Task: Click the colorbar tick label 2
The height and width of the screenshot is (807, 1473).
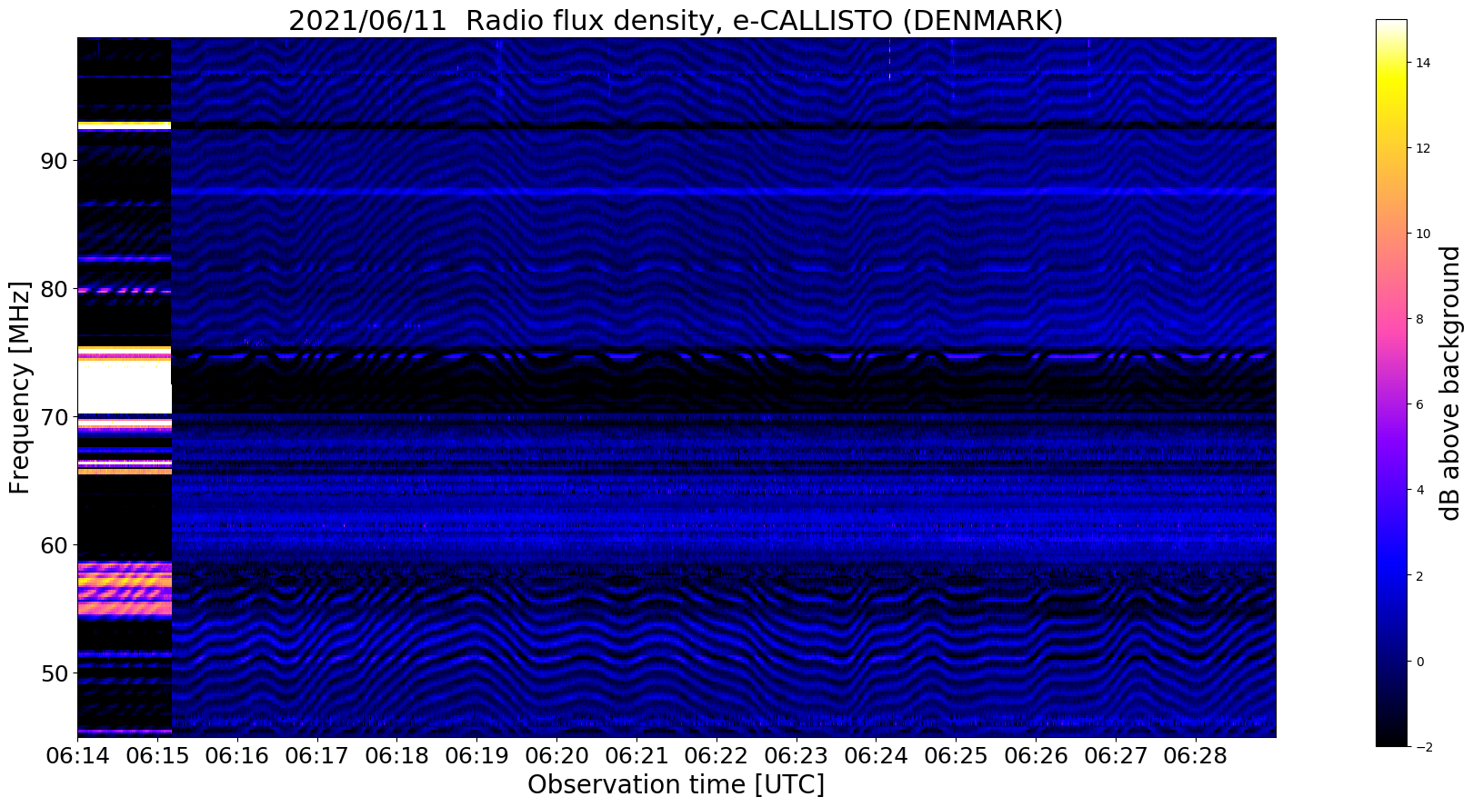Action: (1418, 576)
